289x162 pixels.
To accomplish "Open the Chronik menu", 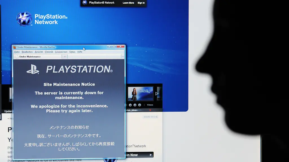I will pos(49,52).
